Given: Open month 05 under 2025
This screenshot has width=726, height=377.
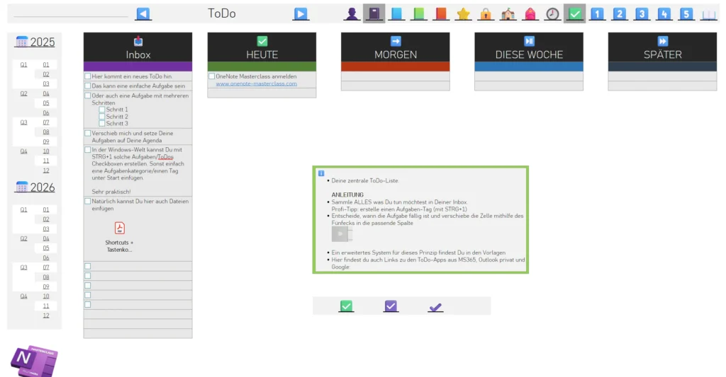Looking at the screenshot, I should (46, 103).
